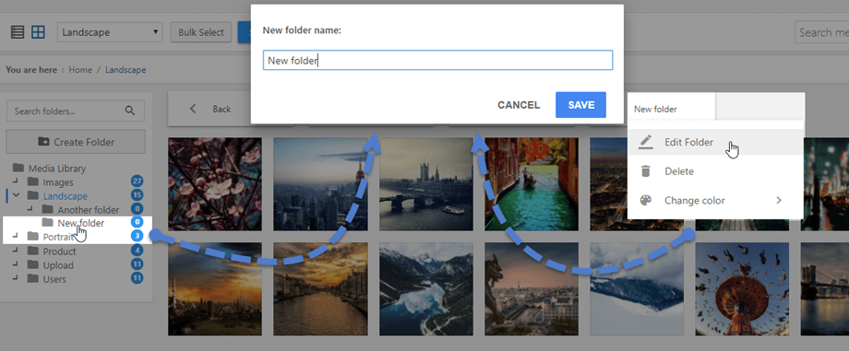Click the Media Library folder icon
The image size is (849, 351).
coord(18,169)
